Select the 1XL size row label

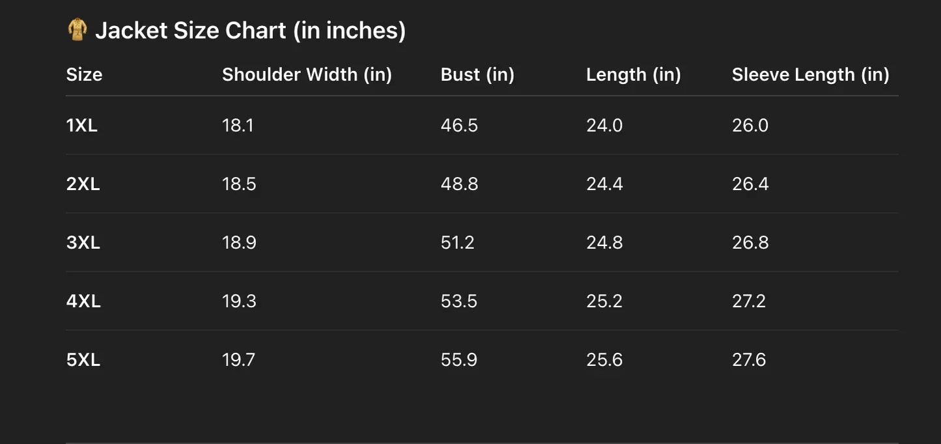pos(82,126)
